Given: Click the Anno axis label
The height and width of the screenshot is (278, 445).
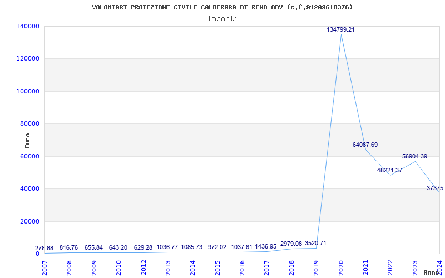Looking at the screenshot, I should coord(432,272).
